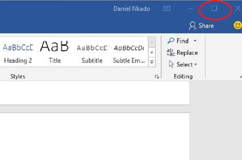This screenshot has height=160, width=242.
Task: Show next row of styles
Action: (152, 52)
